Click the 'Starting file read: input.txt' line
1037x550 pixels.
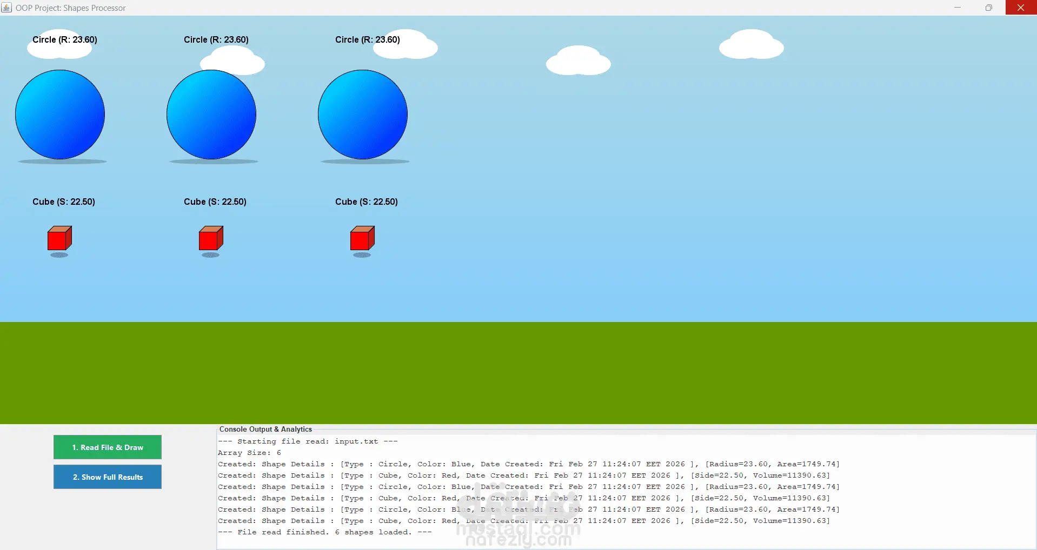coord(308,441)
